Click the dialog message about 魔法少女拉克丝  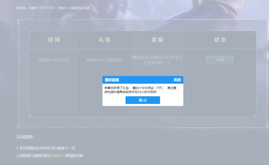coord(141,90)
